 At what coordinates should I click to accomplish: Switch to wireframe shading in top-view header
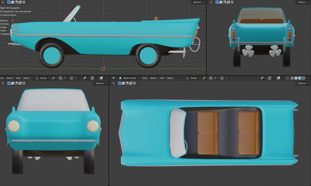[292, 78]
